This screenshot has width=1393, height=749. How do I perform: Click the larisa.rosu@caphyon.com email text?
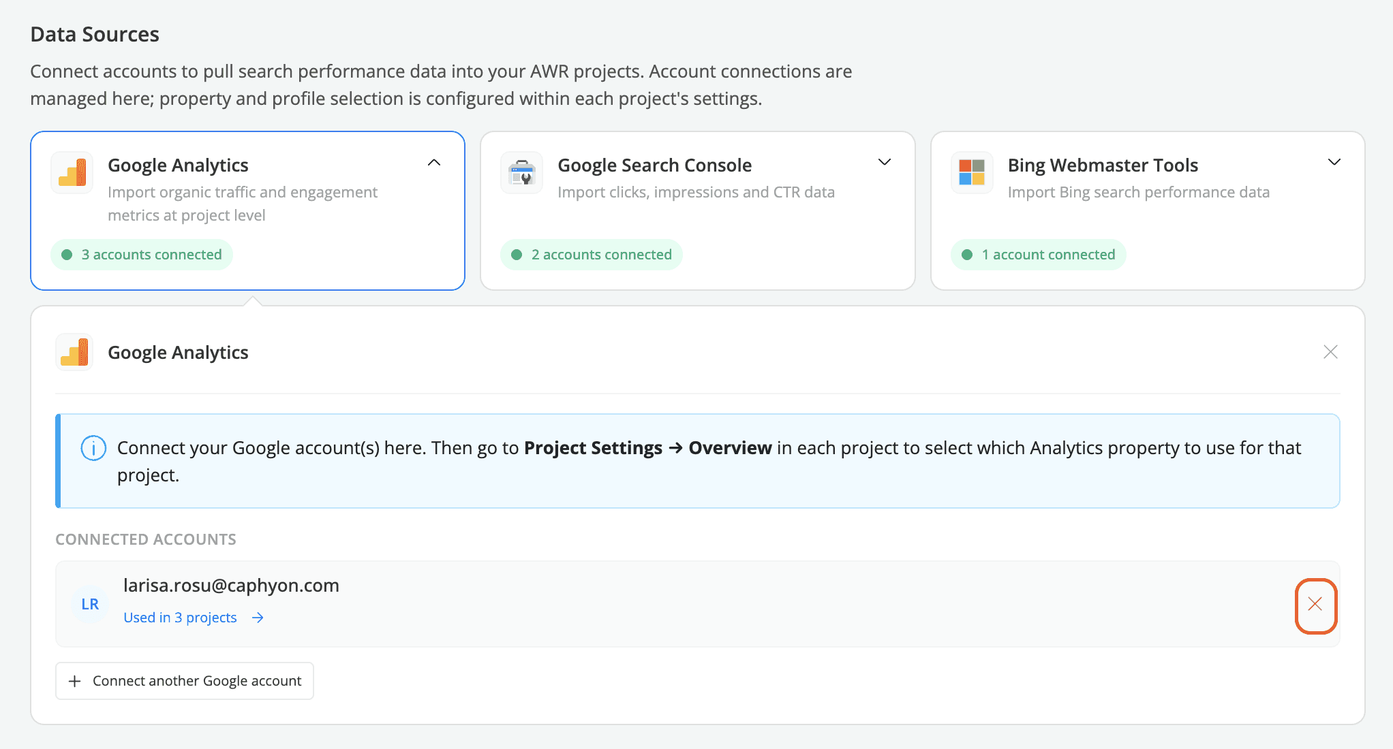(x=231, y=586)
